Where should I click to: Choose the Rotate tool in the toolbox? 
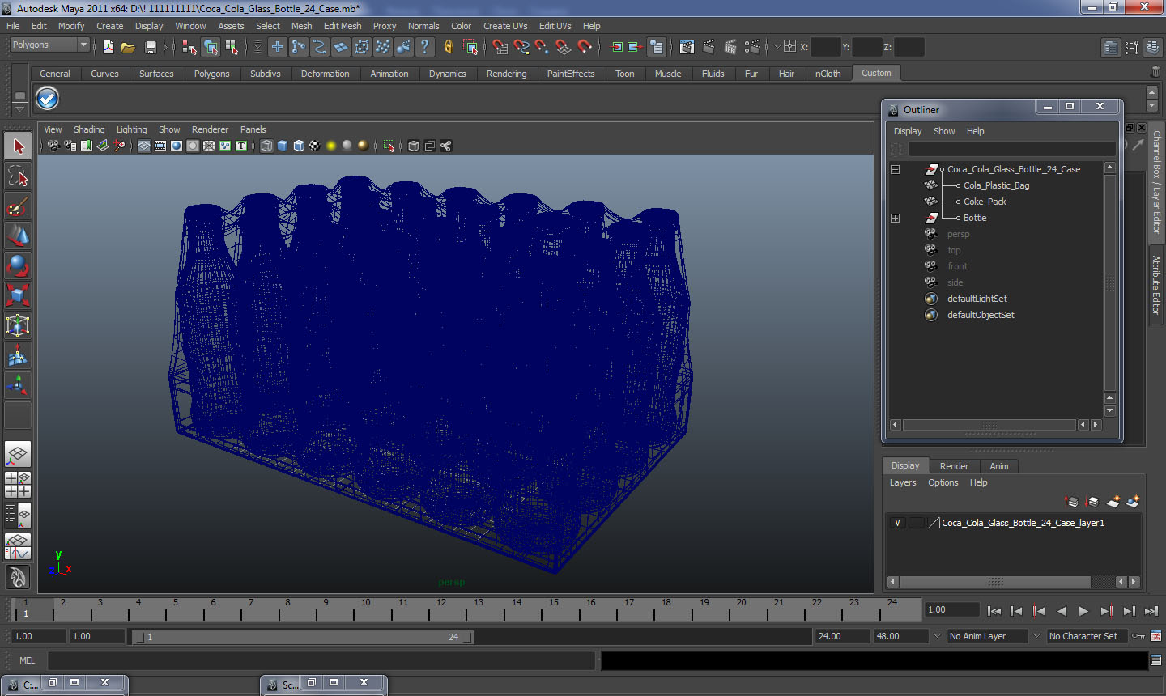click(x=18, y=265)
